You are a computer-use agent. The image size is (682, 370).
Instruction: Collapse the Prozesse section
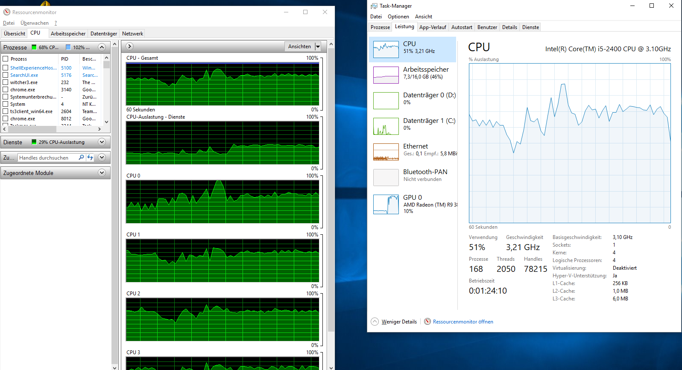(102, 47)
